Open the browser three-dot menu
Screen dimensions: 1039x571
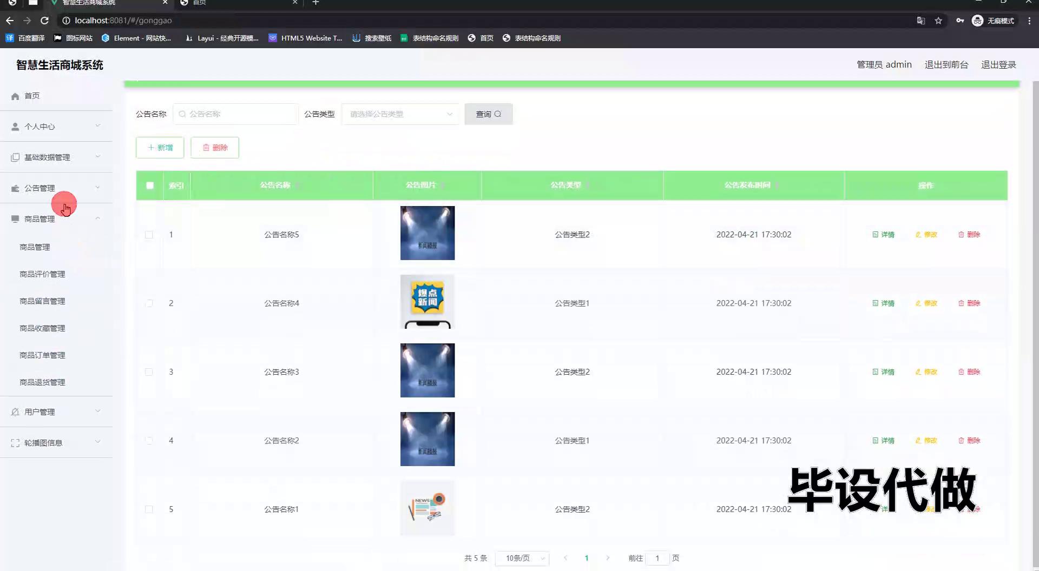pos(1029,21)
